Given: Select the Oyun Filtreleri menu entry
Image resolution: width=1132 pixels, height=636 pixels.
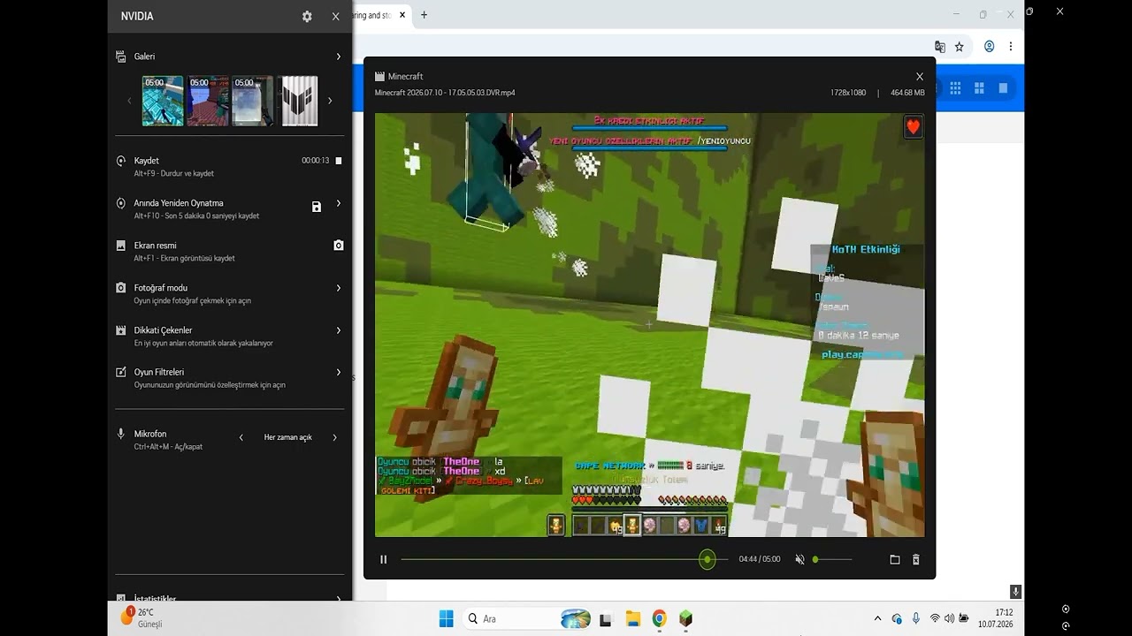Looking at the screenshot, I should 230,378.
